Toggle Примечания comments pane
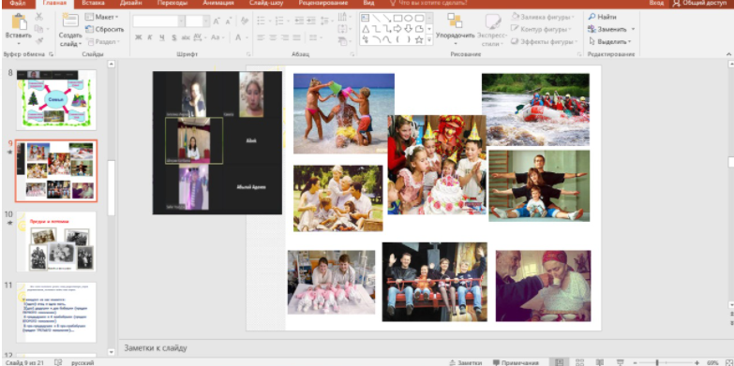 point(516,363)
